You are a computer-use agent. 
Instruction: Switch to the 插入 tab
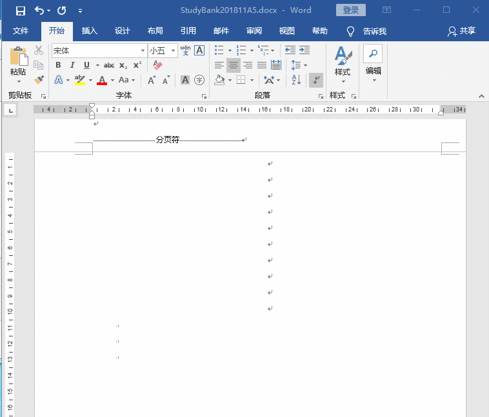pos(90,30)
